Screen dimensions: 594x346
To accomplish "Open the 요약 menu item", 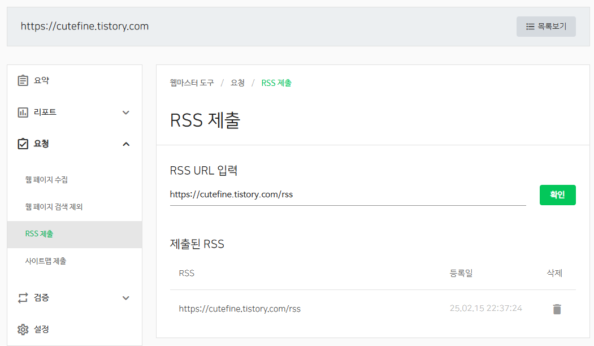I will (41, 80).
